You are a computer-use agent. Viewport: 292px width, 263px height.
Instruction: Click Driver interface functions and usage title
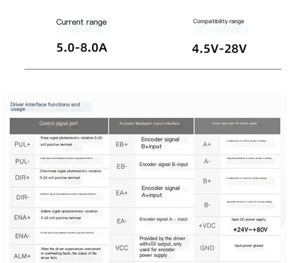(45, 106)
